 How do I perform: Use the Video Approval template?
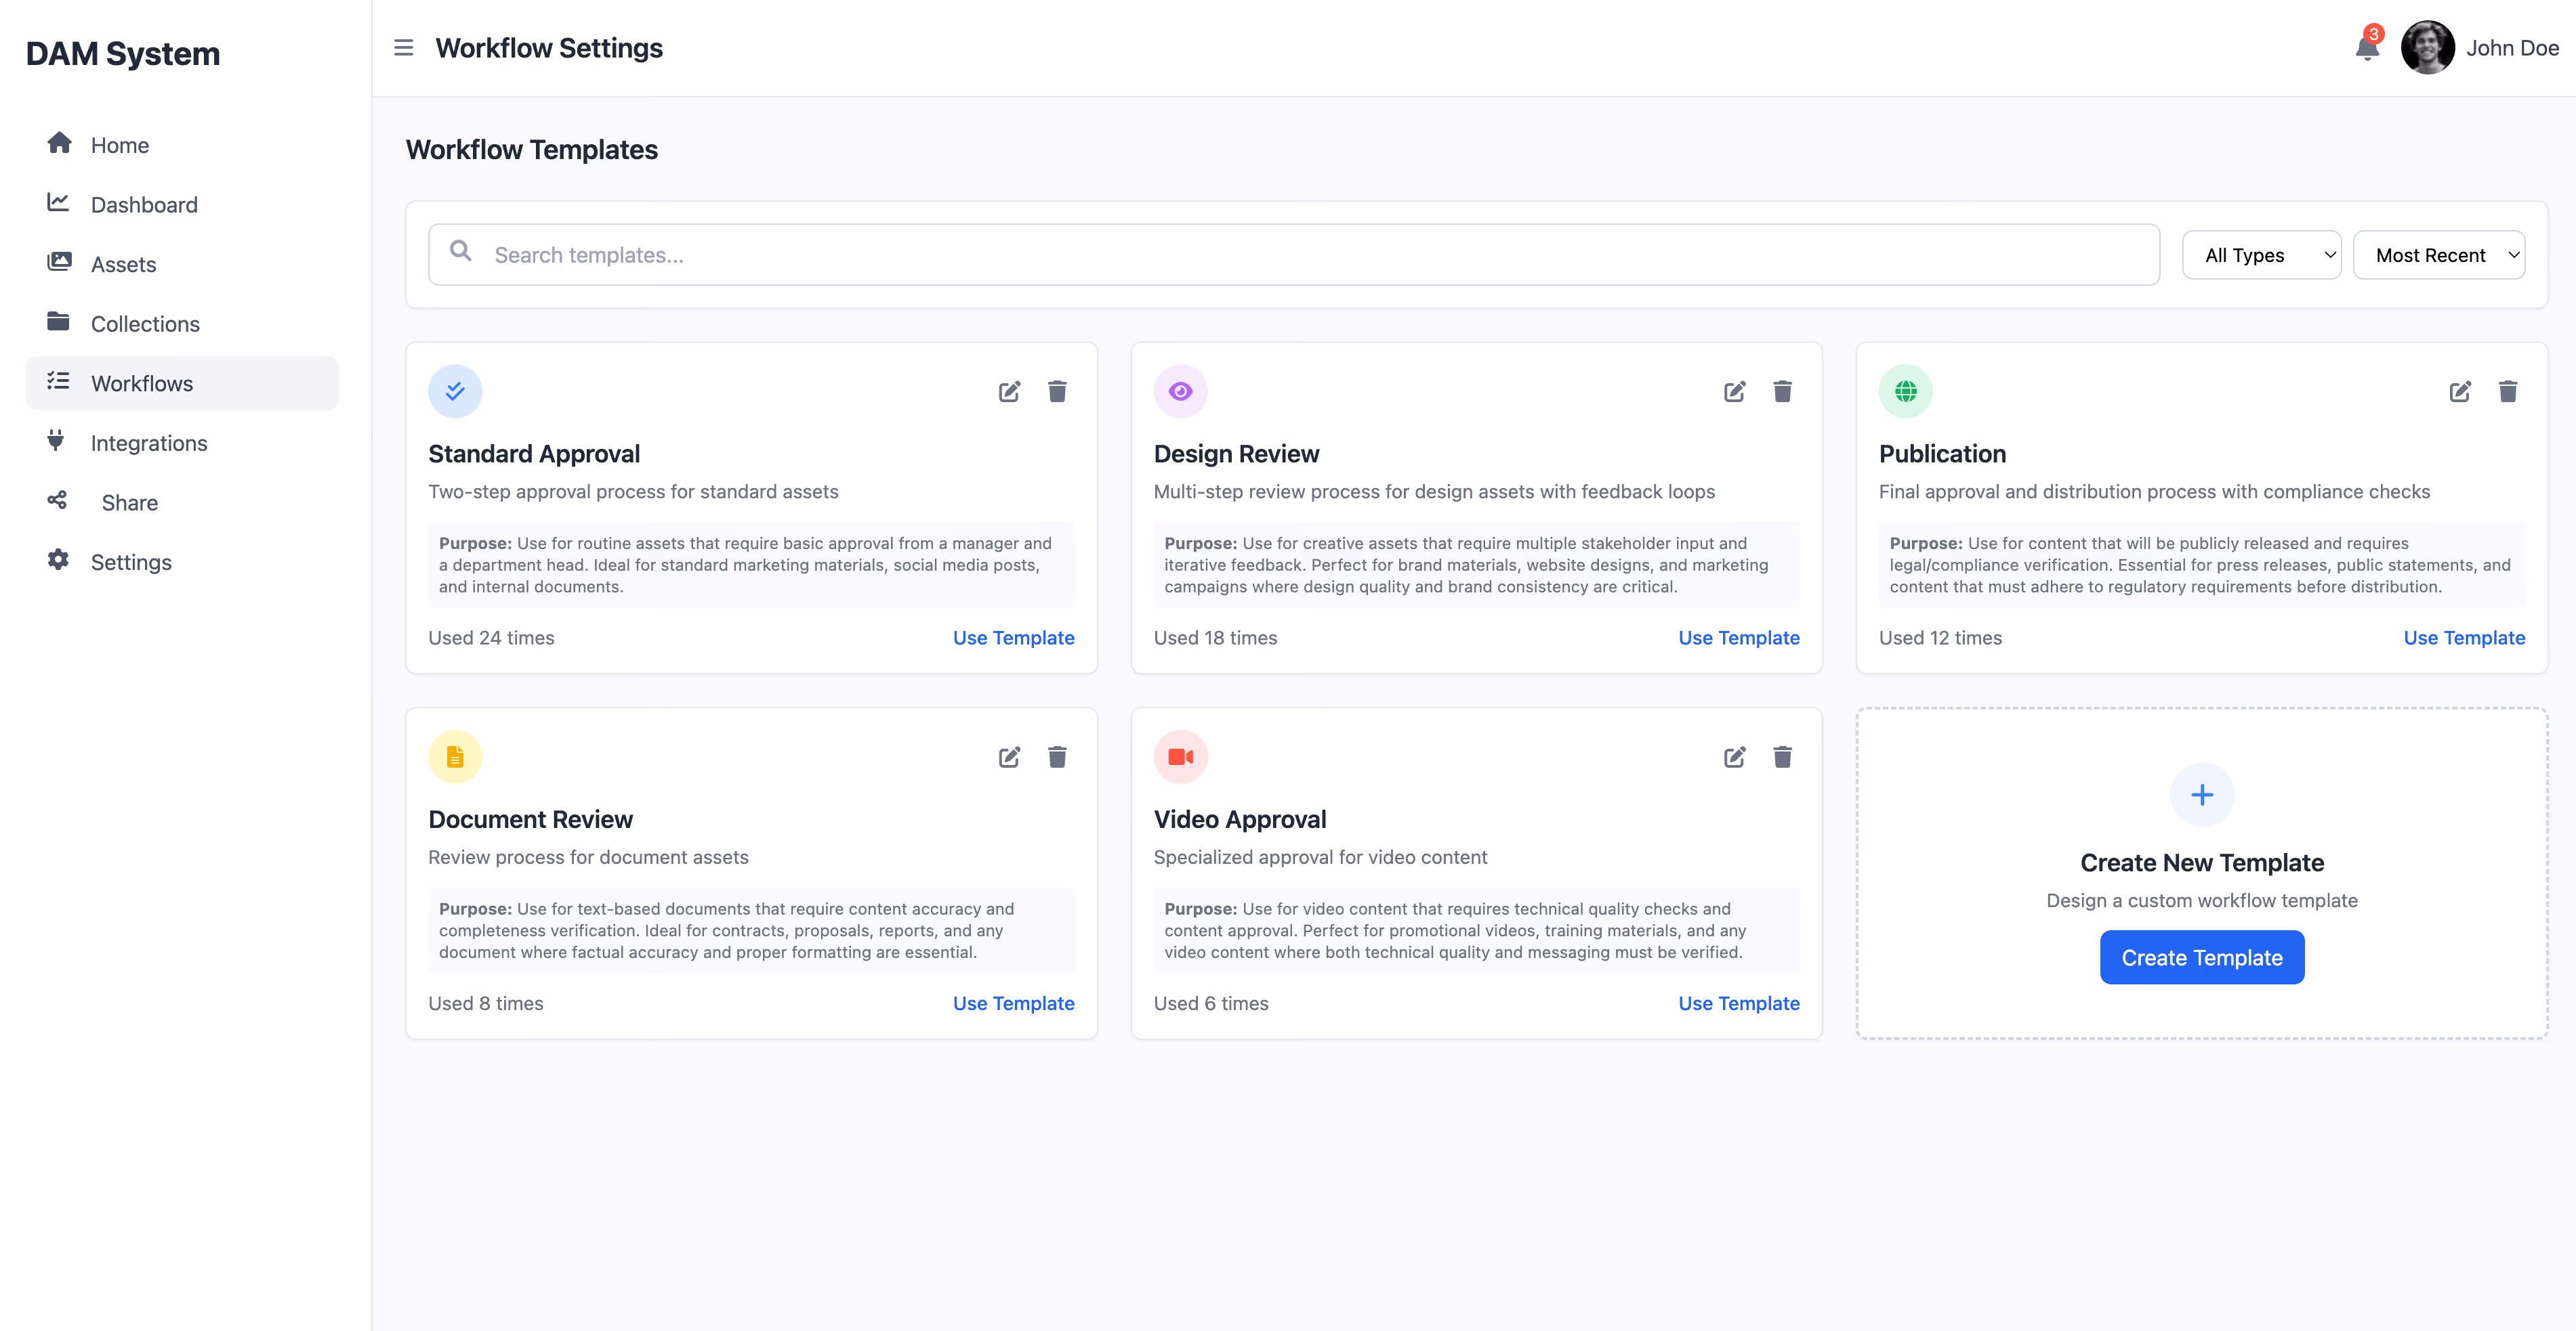click(1738, 1003)
